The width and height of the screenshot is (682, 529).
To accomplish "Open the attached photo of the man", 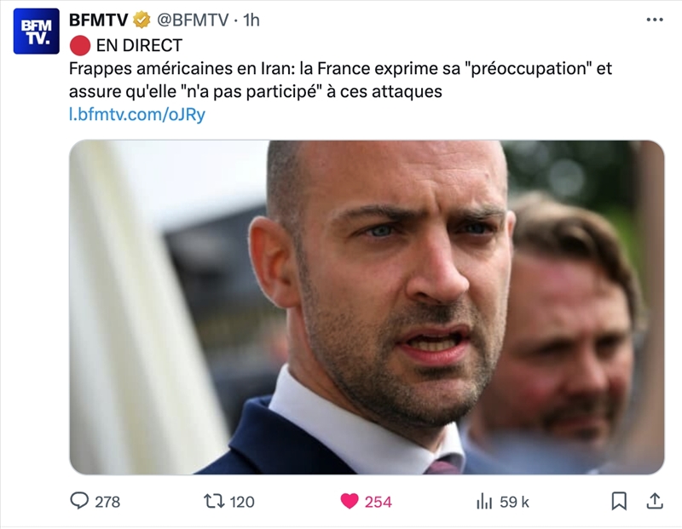I will click(367, 308).
